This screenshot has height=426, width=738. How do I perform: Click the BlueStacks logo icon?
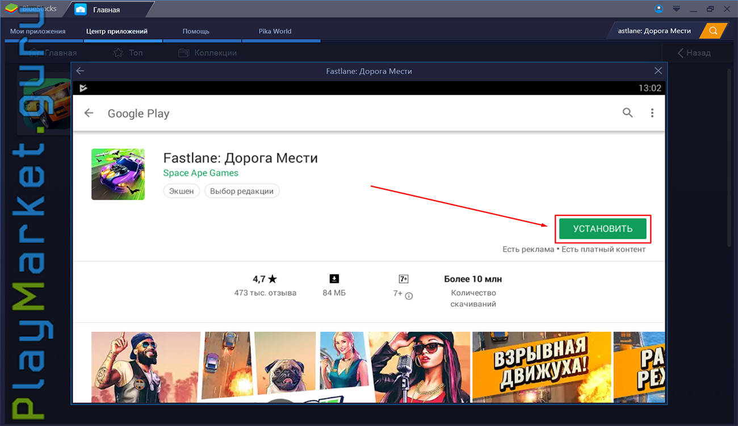[11, 9]
